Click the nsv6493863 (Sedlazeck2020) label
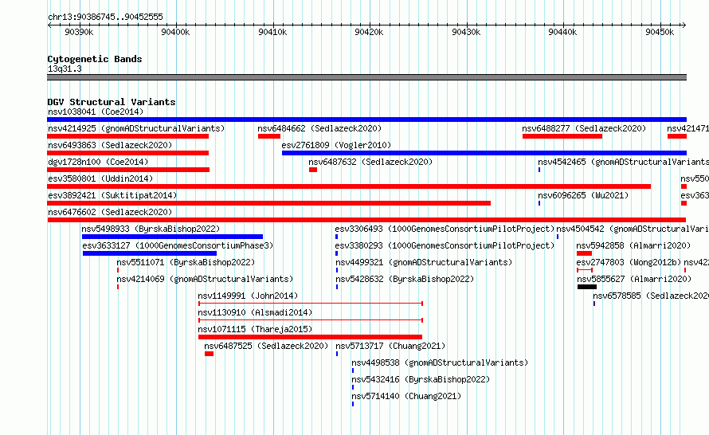709x435 pixels. pos(110,145)
